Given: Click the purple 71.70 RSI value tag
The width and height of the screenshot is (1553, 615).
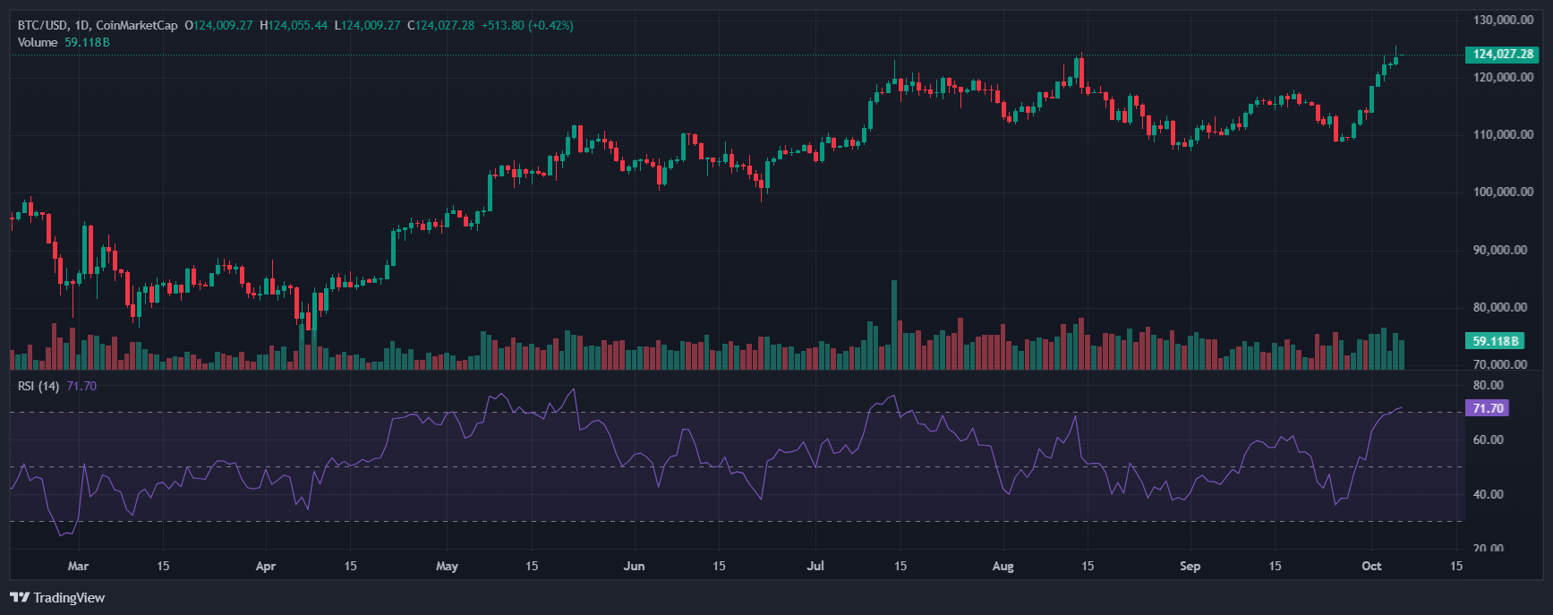Looking at the screenshot, I should coord(1487,408).
